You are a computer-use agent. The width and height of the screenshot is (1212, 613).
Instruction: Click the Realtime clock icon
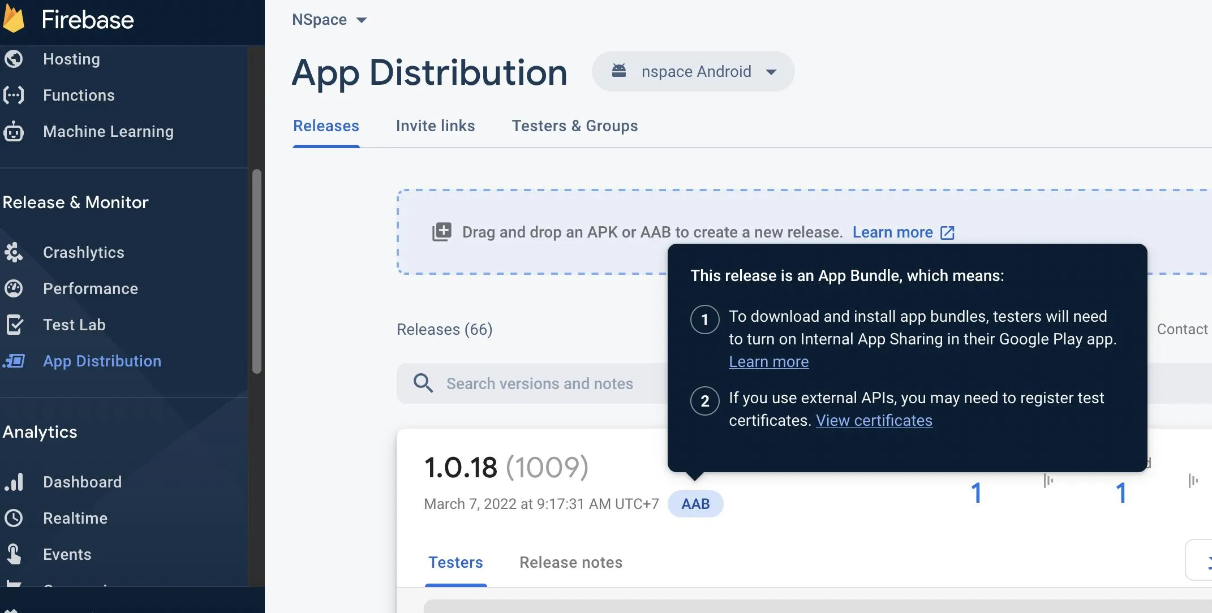[14, 518]
